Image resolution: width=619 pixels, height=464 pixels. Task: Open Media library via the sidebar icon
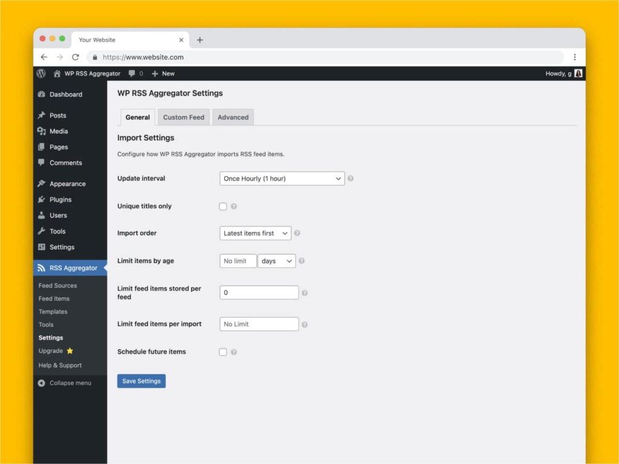(42, 131)
